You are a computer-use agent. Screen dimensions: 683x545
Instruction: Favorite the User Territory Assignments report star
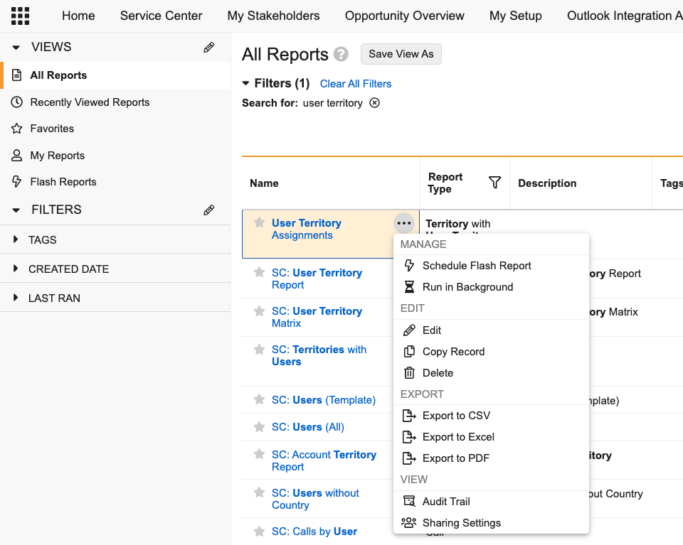(x=260, y=223)
